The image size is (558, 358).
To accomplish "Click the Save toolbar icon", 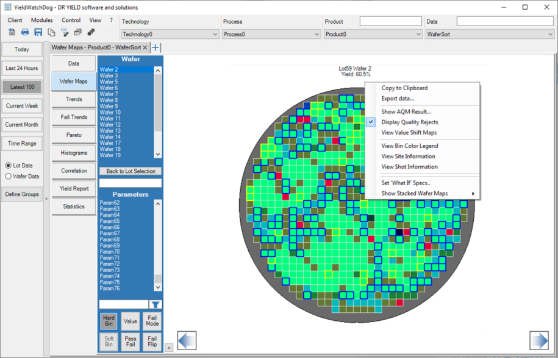I will click(x=38, y=32).
